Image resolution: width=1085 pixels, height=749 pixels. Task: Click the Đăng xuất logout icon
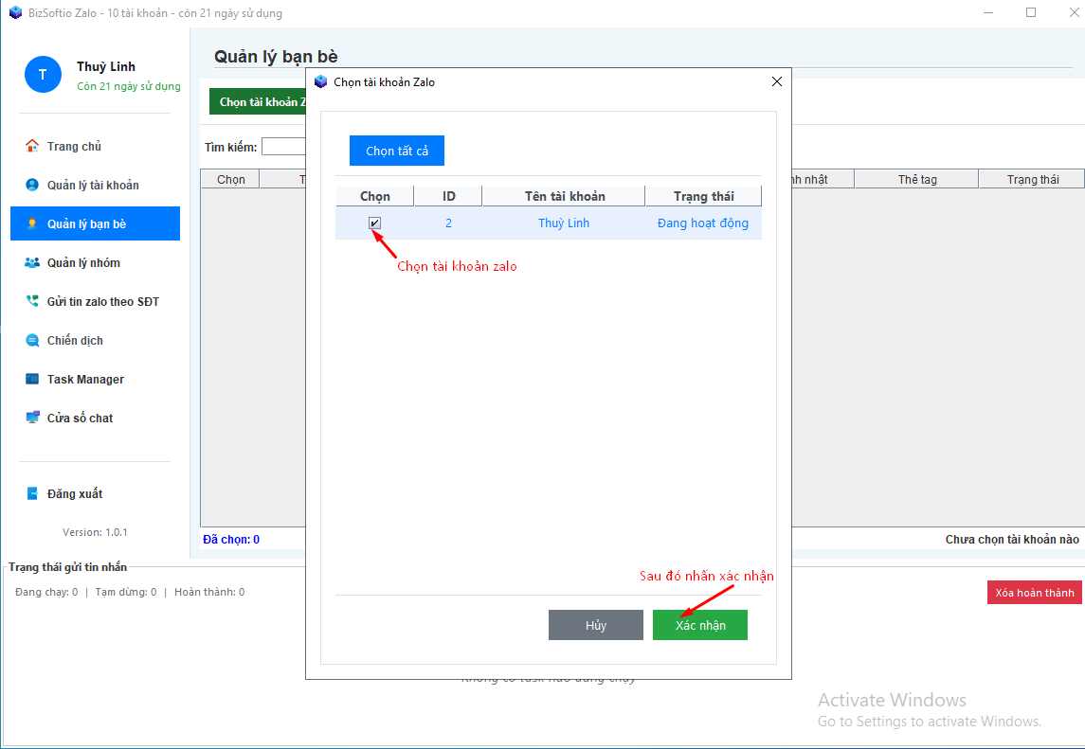32,493
